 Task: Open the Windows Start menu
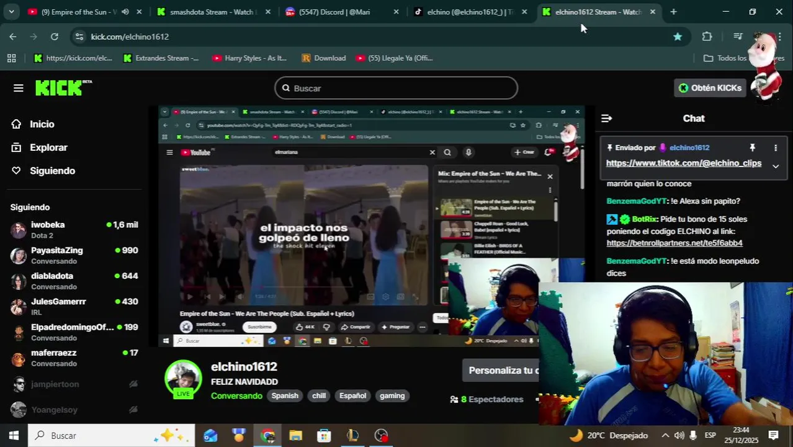coord(14,436)
